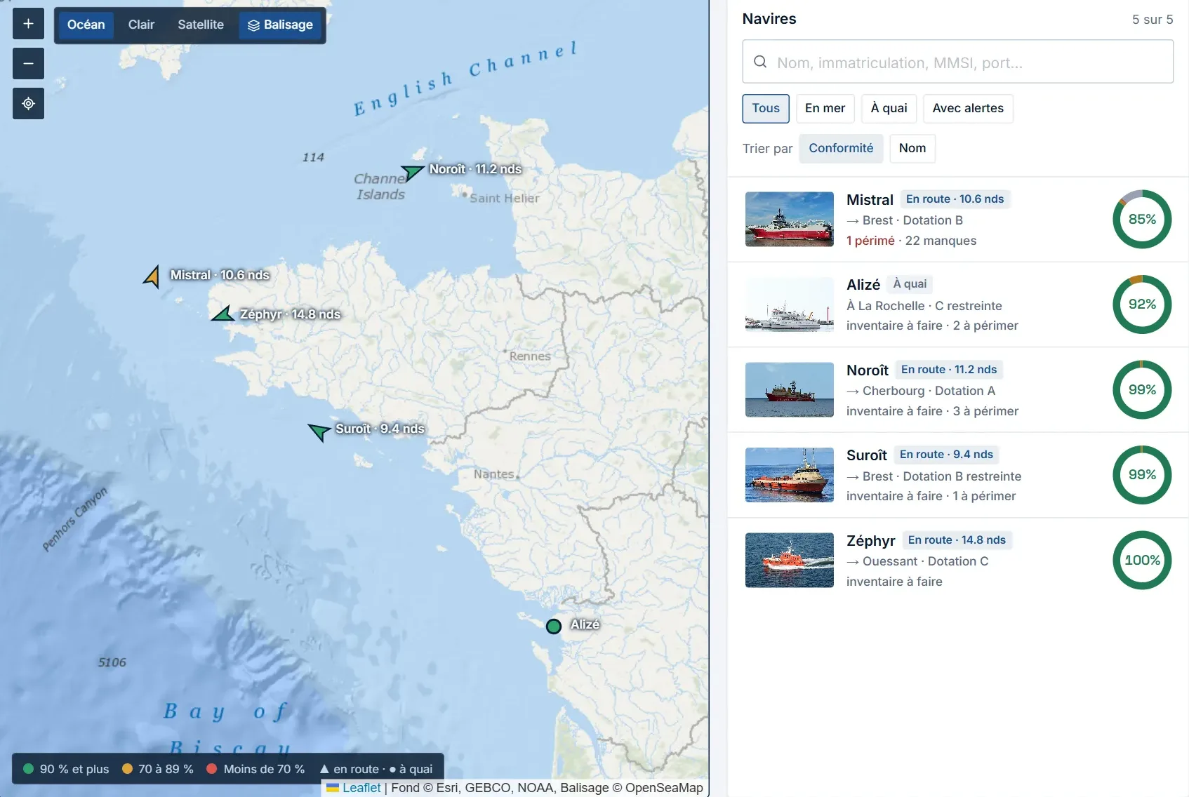Click the Noroît ship name in list

click(868, 370)
